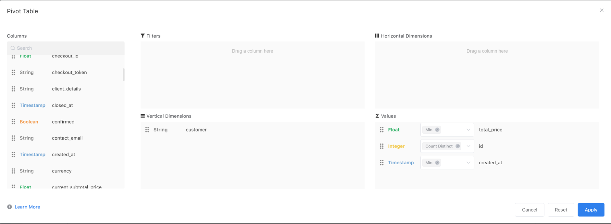Click the Columns list scrollbar
611x224 pixels.
[x=124, y=75]
